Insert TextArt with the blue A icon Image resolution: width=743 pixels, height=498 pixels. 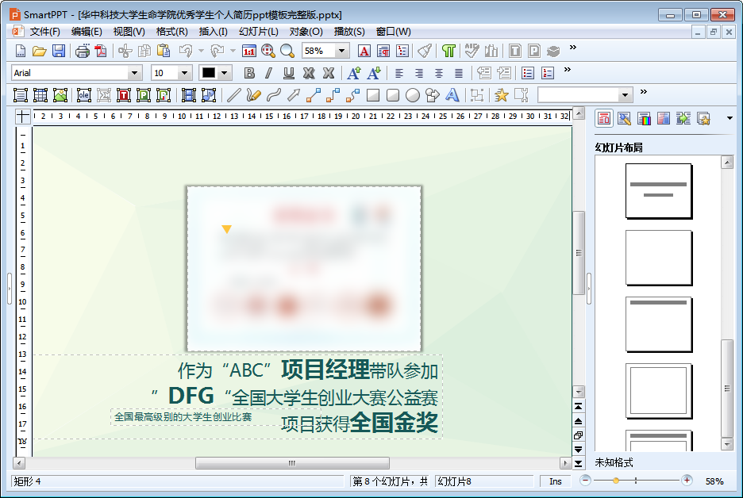(452, 95)
